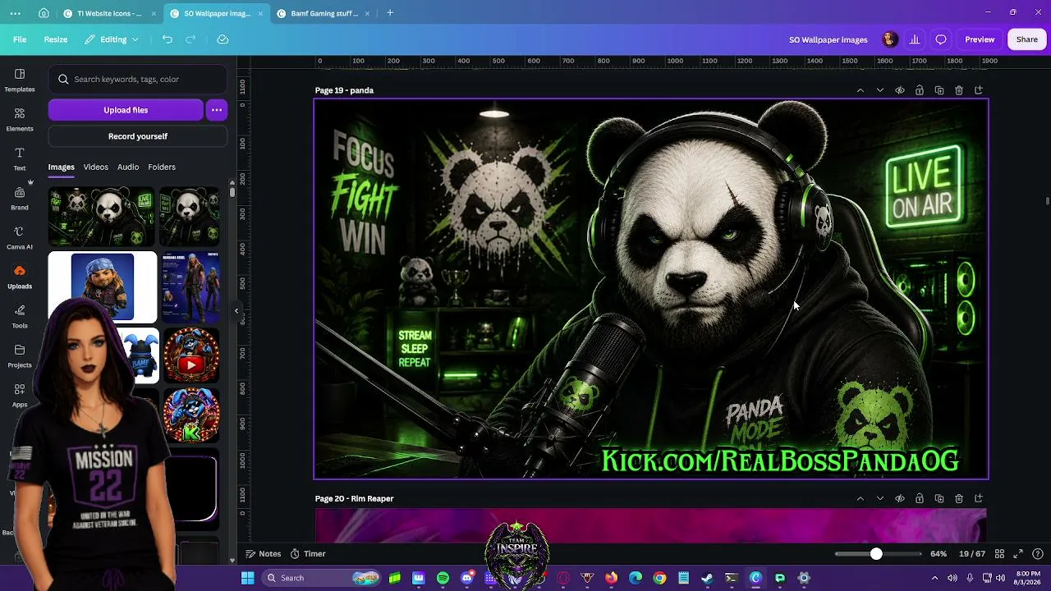Click in the uploads search field
The width and height of the screenshot is (1051, 591).
(138, 80)
